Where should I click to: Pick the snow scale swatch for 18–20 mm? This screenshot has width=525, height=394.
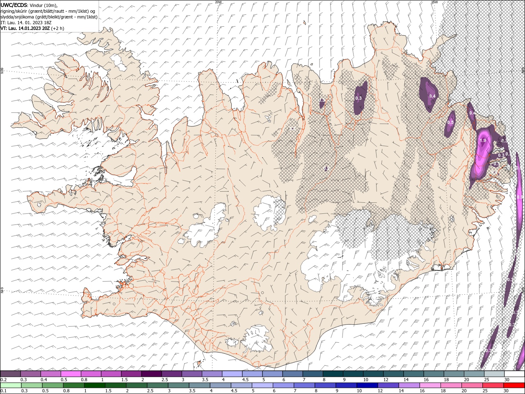click(x=454, y=374)
